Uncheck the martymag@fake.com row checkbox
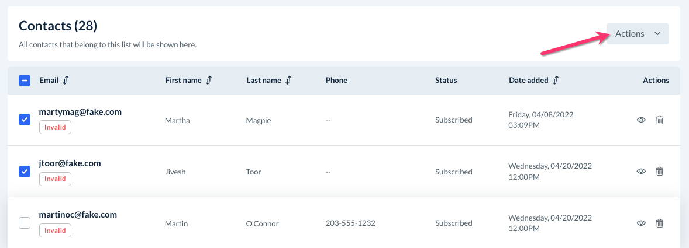This screenshot has width=689, height=248. tap(25, 120)
